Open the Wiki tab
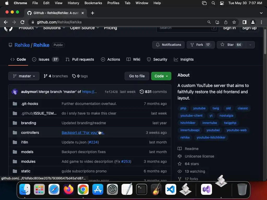This screenshot has height=200, width=267. click(133, 59)
